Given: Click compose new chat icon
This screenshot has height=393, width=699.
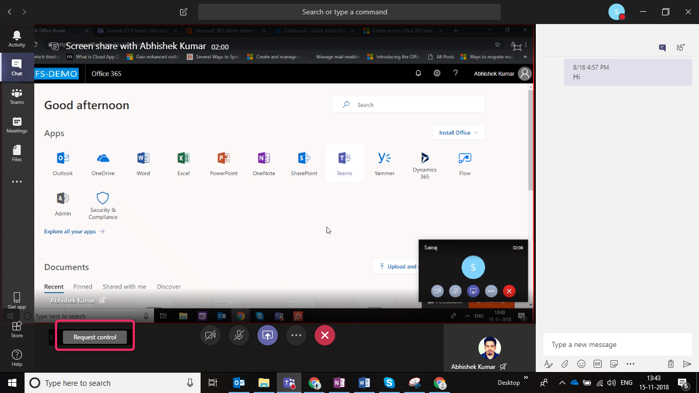Looking at the screenshot, I should pos(184,12).
